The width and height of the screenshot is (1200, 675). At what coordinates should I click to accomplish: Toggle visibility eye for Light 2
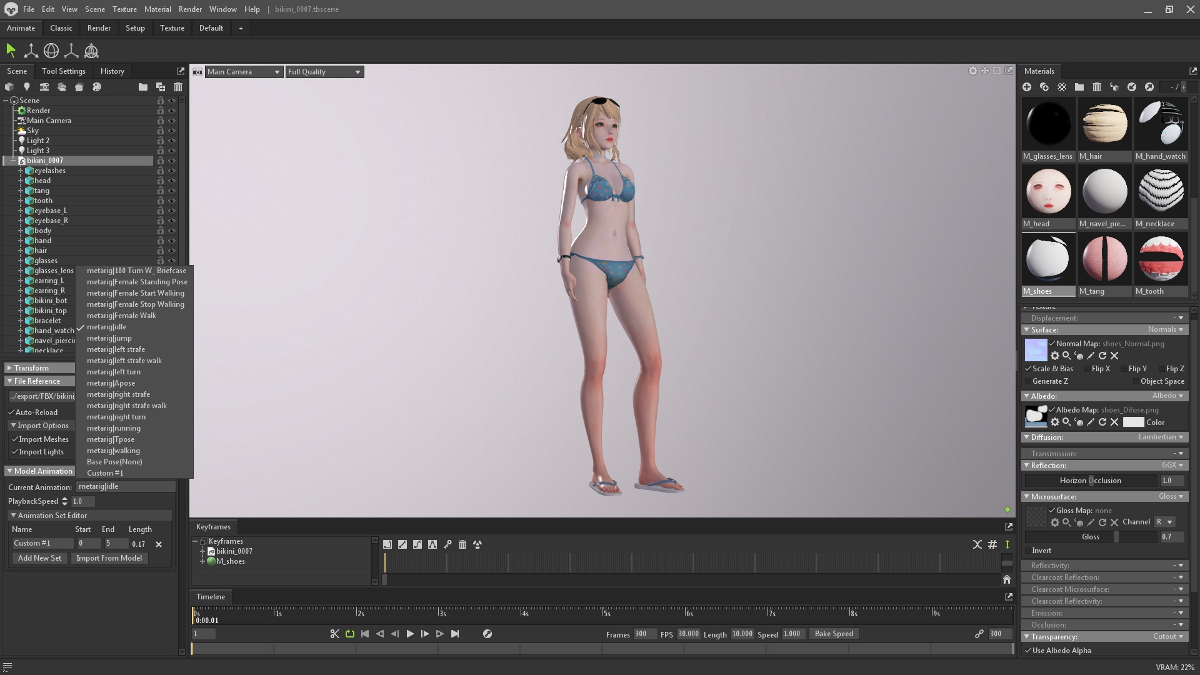[172, 141]
